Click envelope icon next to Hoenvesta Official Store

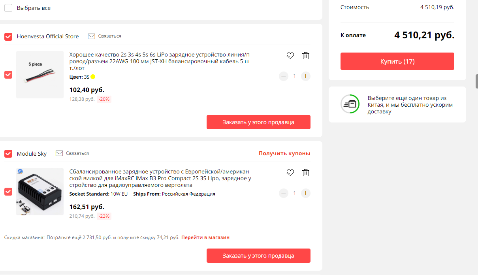pyautogui.click(x=91, y=36)
